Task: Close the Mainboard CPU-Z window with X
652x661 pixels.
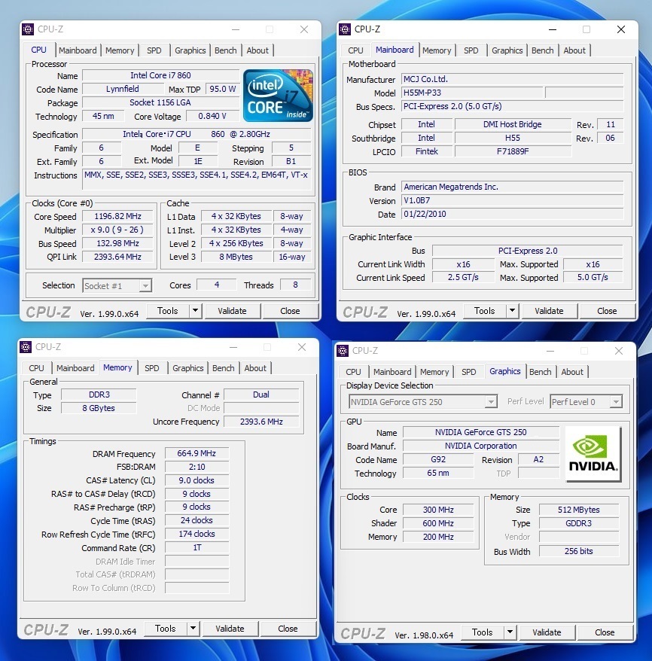Action: click(x=621, y=29)
